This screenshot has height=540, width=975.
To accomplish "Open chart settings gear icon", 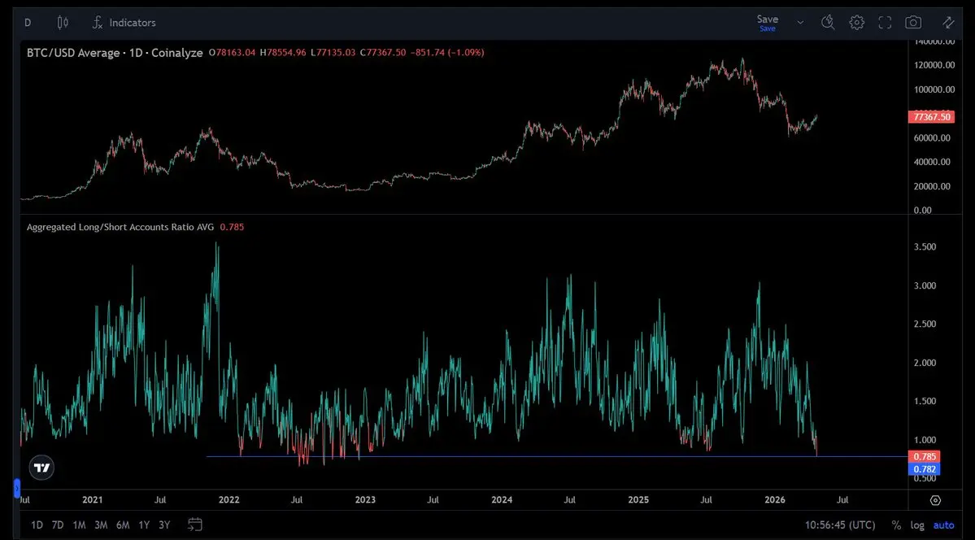I will [857, 23].
